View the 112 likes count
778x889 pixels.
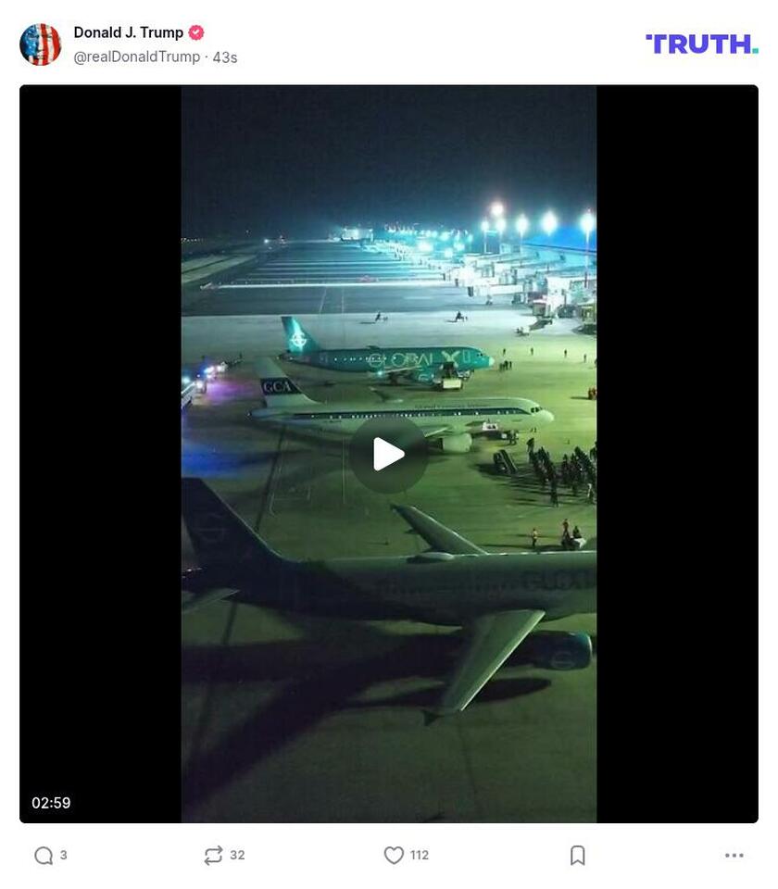(x=419, y=855)
